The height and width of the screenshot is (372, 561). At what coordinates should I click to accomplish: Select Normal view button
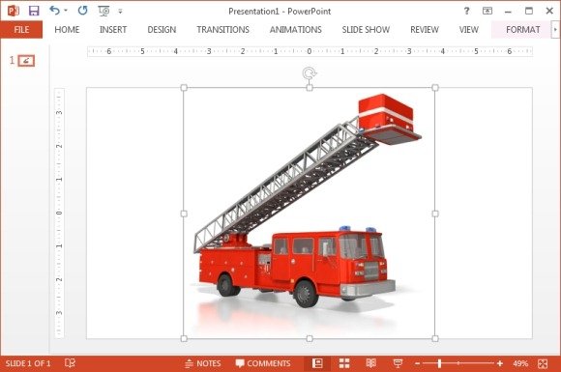tap(317, 363)
